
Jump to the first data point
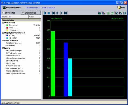53,13
